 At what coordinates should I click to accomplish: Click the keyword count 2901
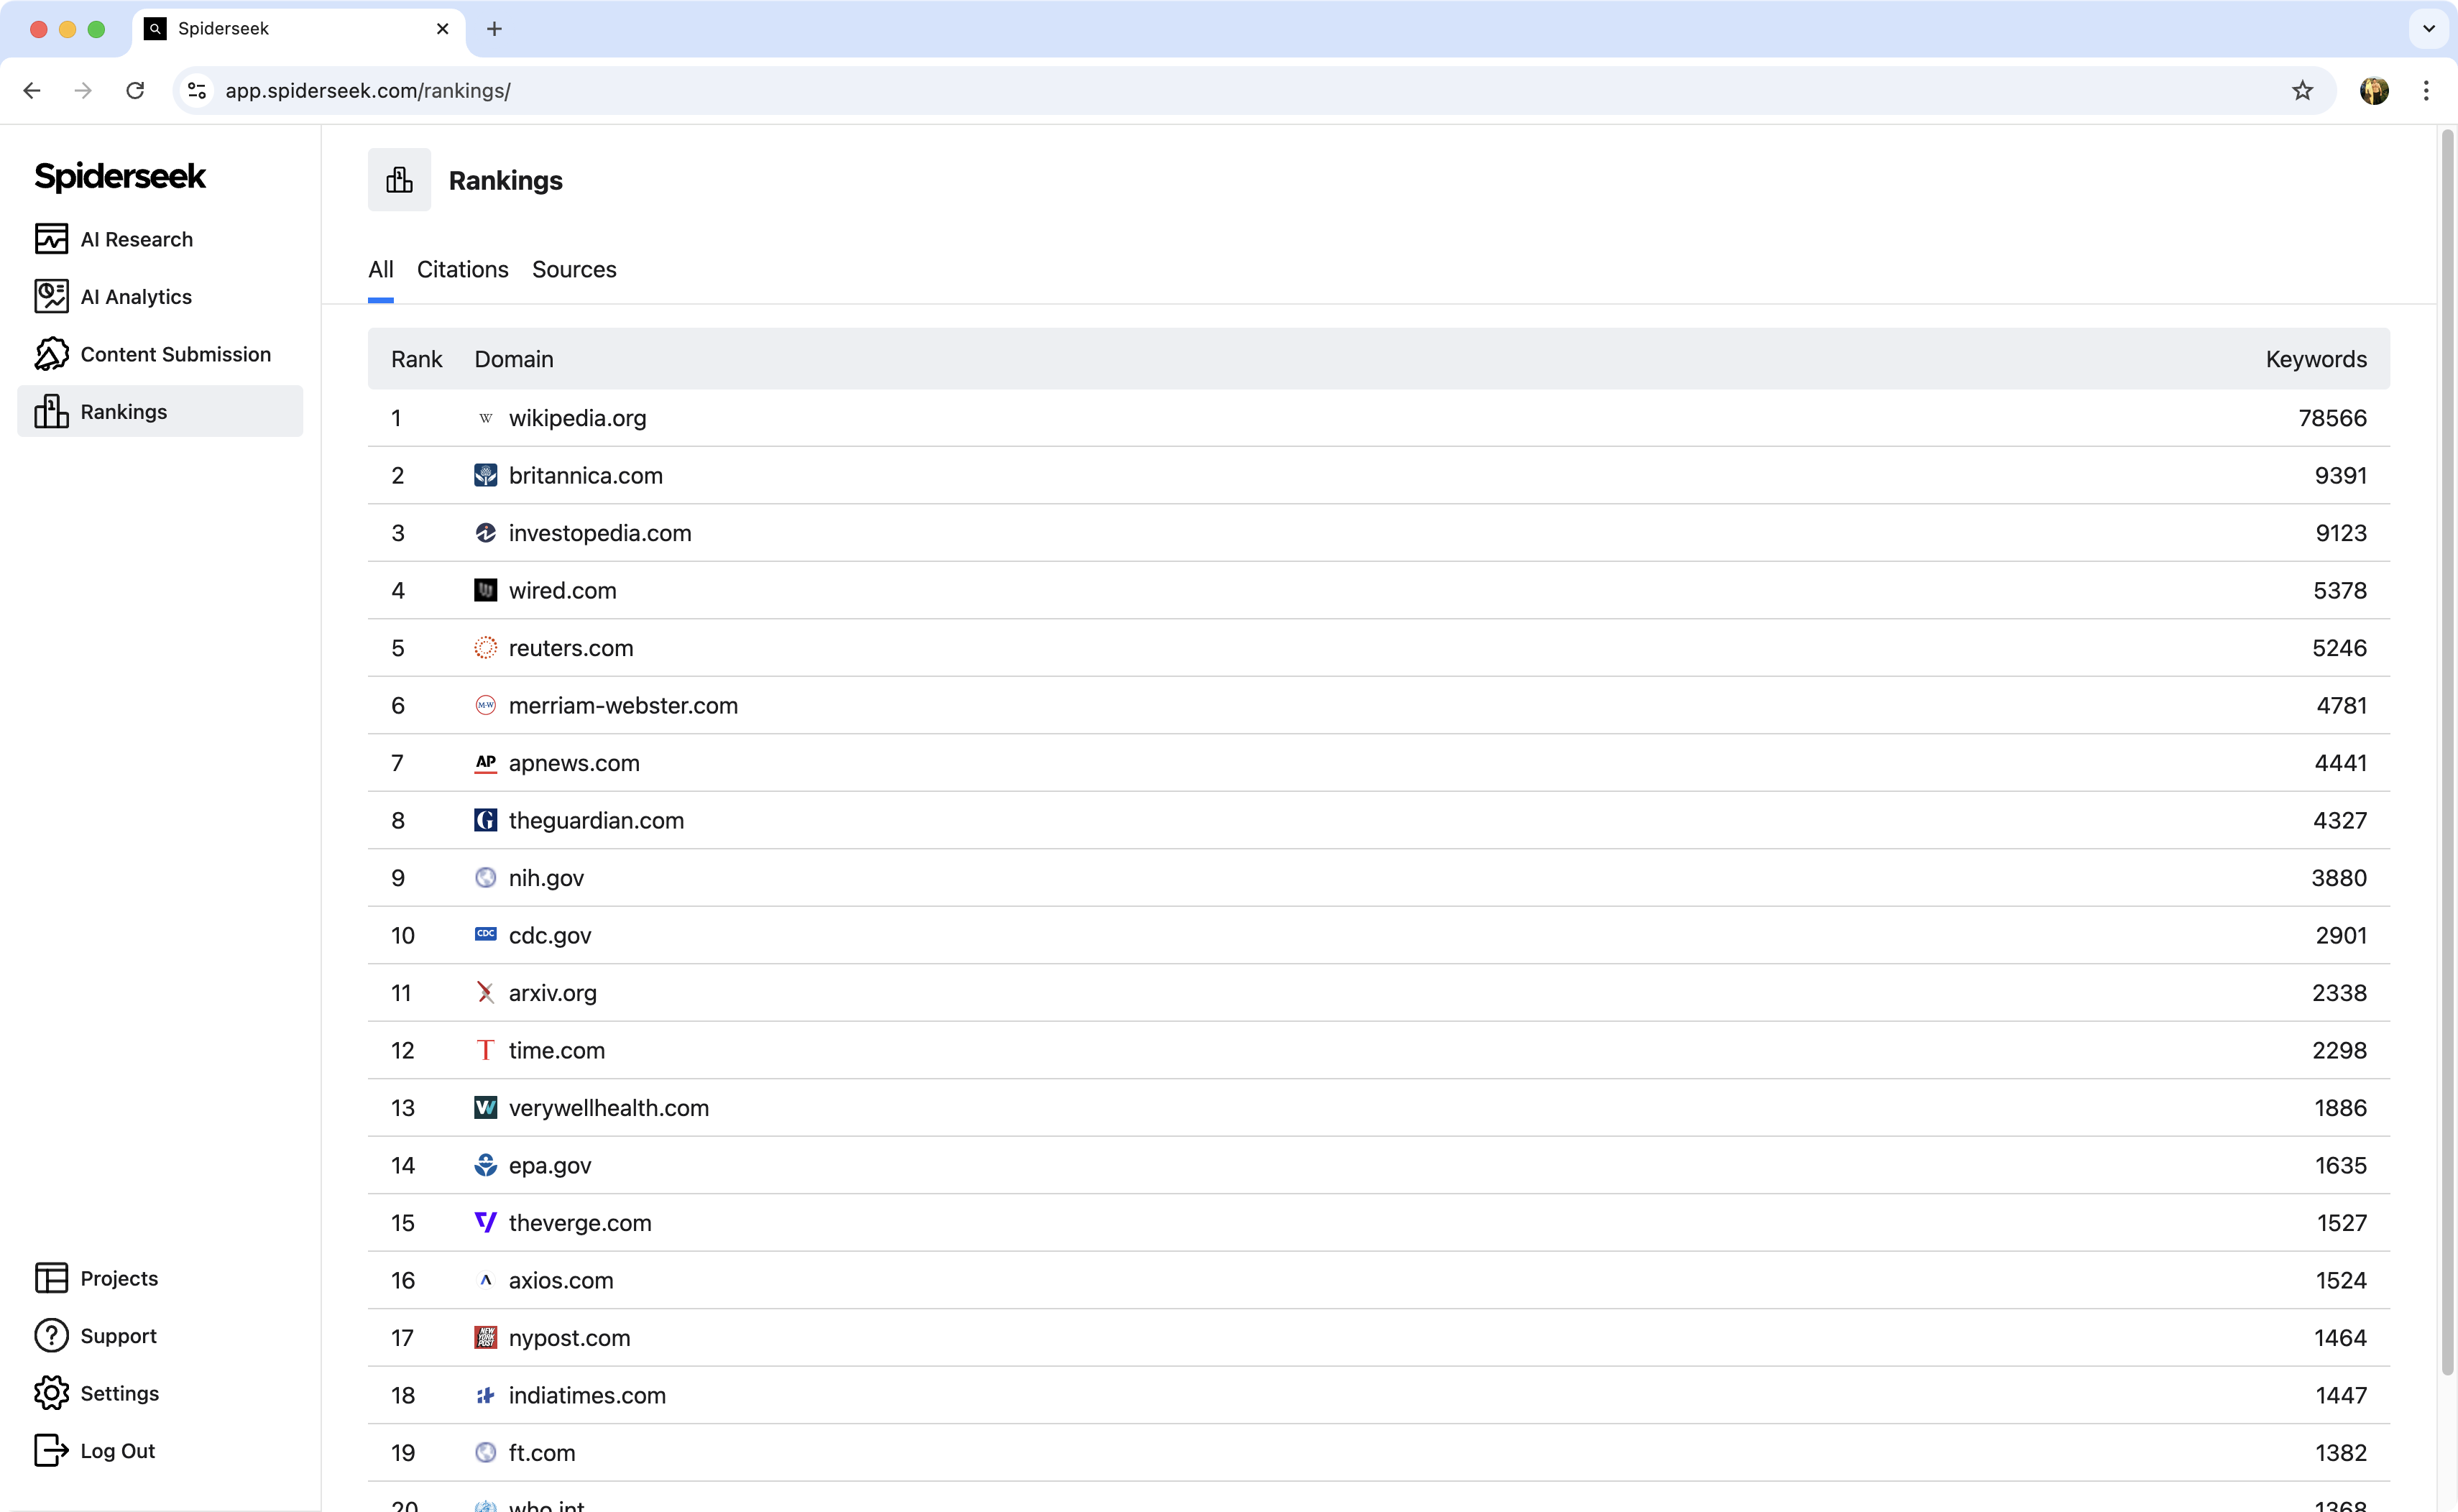coord(2341,935)
